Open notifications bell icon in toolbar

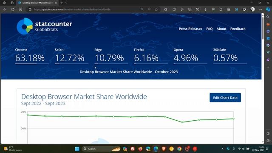click(221, 9)
